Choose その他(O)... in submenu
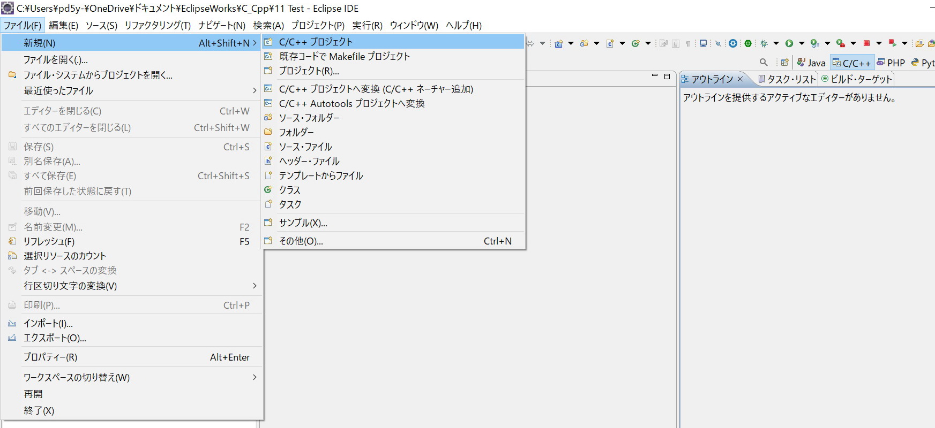This screenshot has height=428, width=935. tap(393, 241)
